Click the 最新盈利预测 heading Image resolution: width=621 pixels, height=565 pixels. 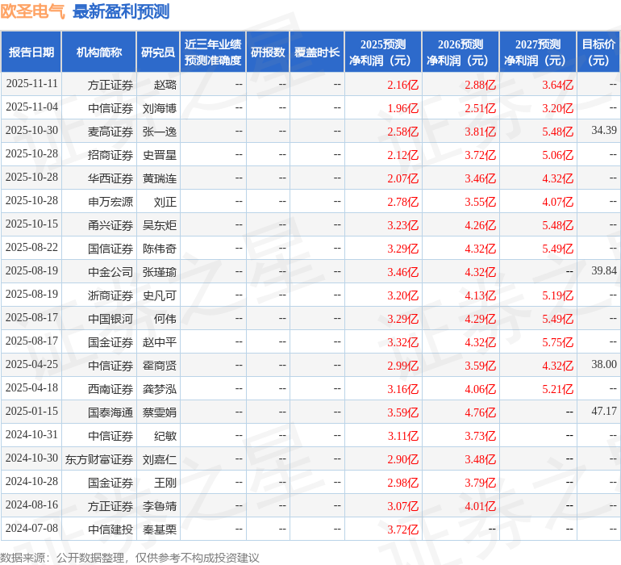[x=121, y=11]
